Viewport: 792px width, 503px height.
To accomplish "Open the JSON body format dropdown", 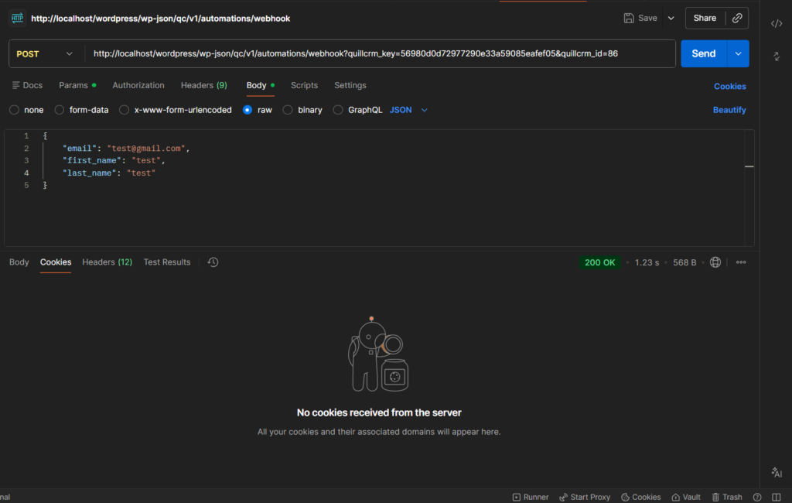I will click(408, 110).
